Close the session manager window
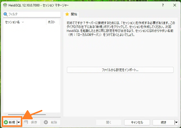The width and height of the screenshot is (181, 128). tap(175, 5)
